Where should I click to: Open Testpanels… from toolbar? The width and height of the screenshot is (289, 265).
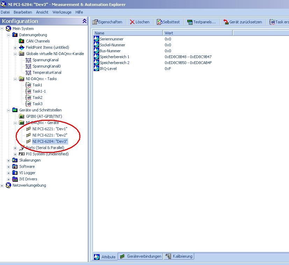tap(201, 22)
